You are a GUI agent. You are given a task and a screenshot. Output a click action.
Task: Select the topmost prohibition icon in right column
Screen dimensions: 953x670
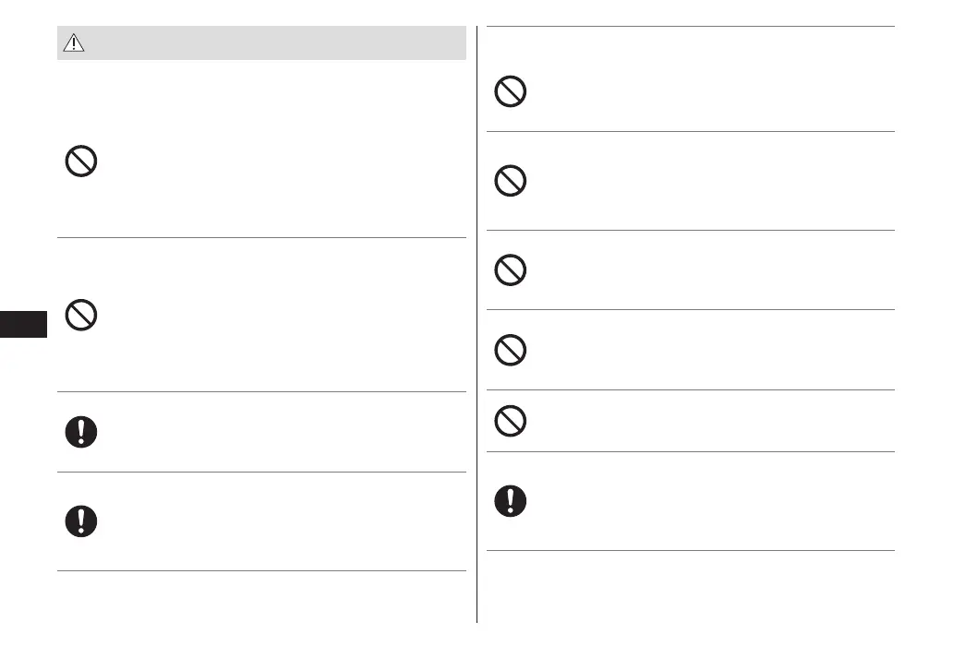click(511, 92)
